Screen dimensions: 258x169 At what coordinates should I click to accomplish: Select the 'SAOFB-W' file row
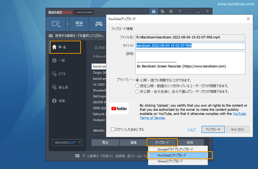pos(99,102)
